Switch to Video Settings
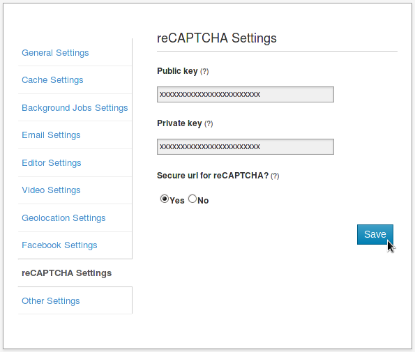 [51, 190]
